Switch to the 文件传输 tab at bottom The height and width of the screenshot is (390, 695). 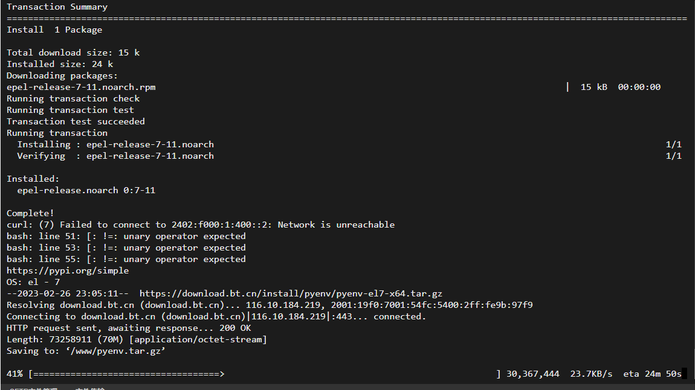[x=90, y=388]
